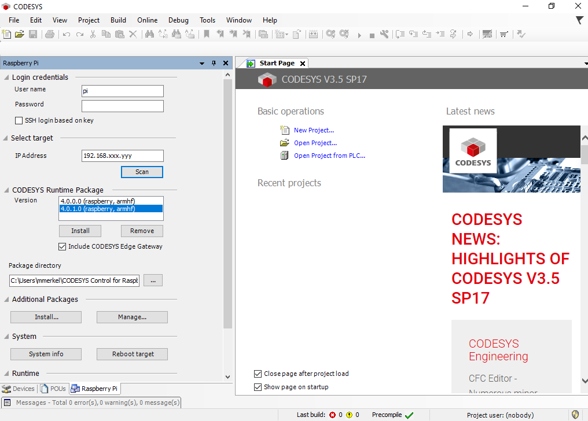Viewport: 588px width, 421px height.
Task: Click the notification funnel icon at top right
Action: pyautogui.click(x=579, y=20)
